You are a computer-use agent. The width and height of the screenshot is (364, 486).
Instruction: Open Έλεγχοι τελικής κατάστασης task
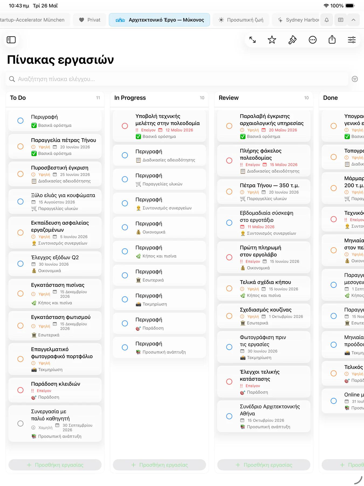pos(264,382)
